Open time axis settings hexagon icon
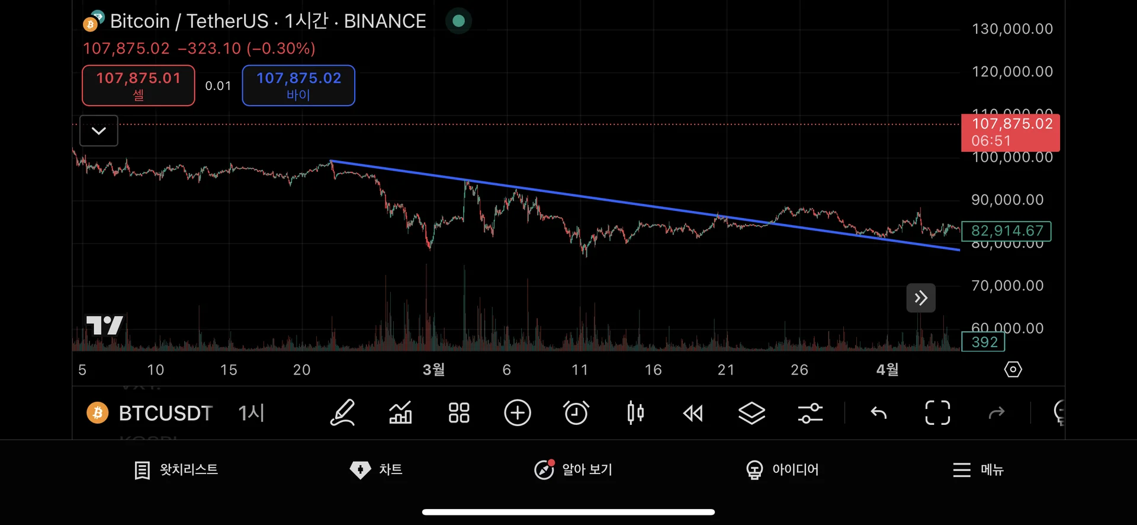This screenshot has height=525, width=1137. coord(1013,370)
